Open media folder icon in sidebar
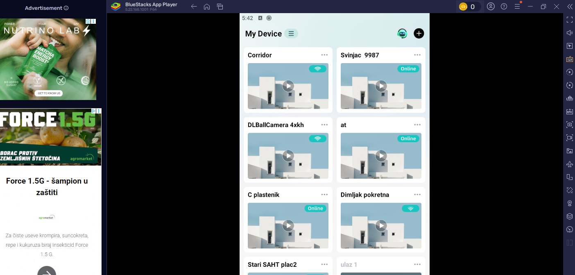This screenshot has height=275, width=575. click(x=569, y=151)
